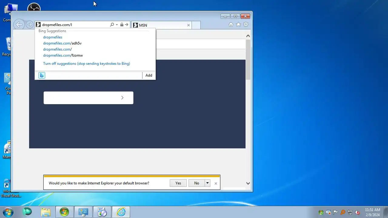Viewport: 388px width, 218px height.
Task: Dismiss the default browser notification bar
Action: pyautogui.click(x=216, y=183)
